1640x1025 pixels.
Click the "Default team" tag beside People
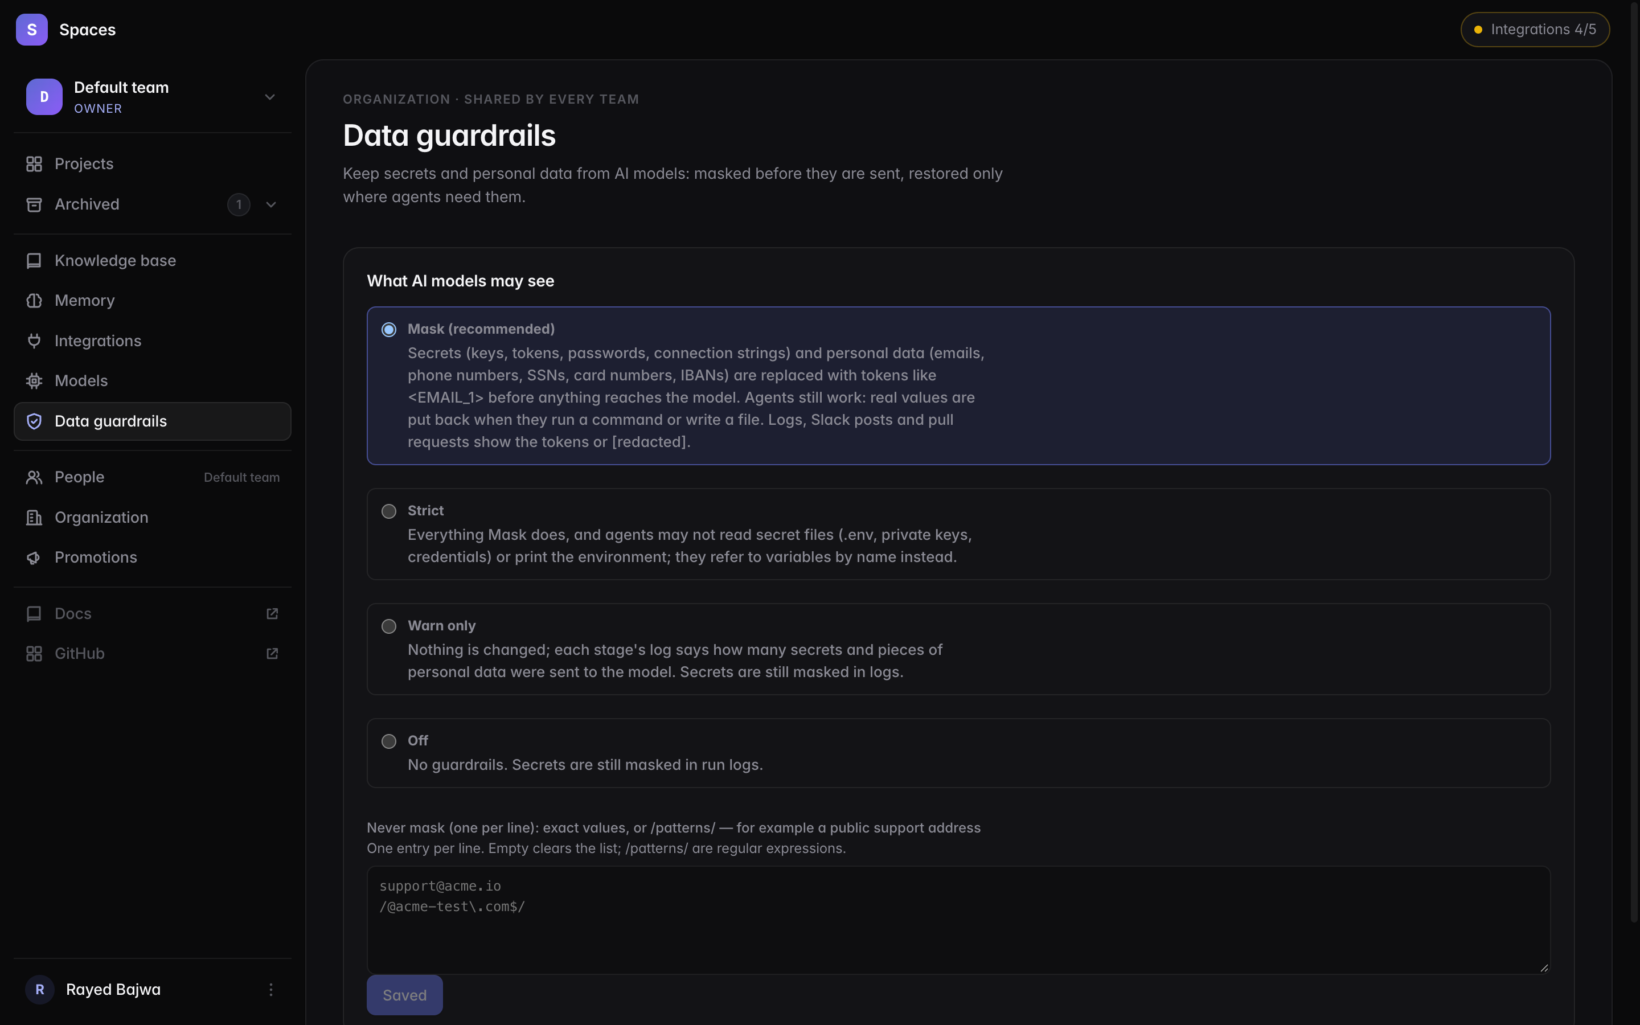pyautogui.click(x=241, y=478)
